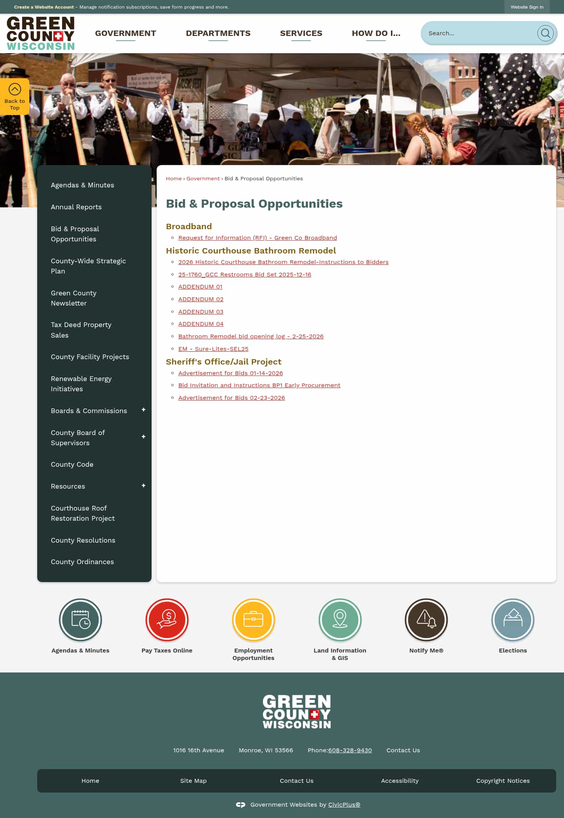The height and width of the screenshot is (818, 564).
Task: Click Site Map in the footer navigation bar
Action: (x=193, y=781)
